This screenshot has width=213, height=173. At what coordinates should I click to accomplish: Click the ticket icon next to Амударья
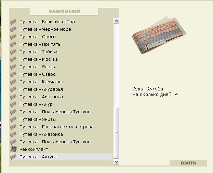coord(13,89)
